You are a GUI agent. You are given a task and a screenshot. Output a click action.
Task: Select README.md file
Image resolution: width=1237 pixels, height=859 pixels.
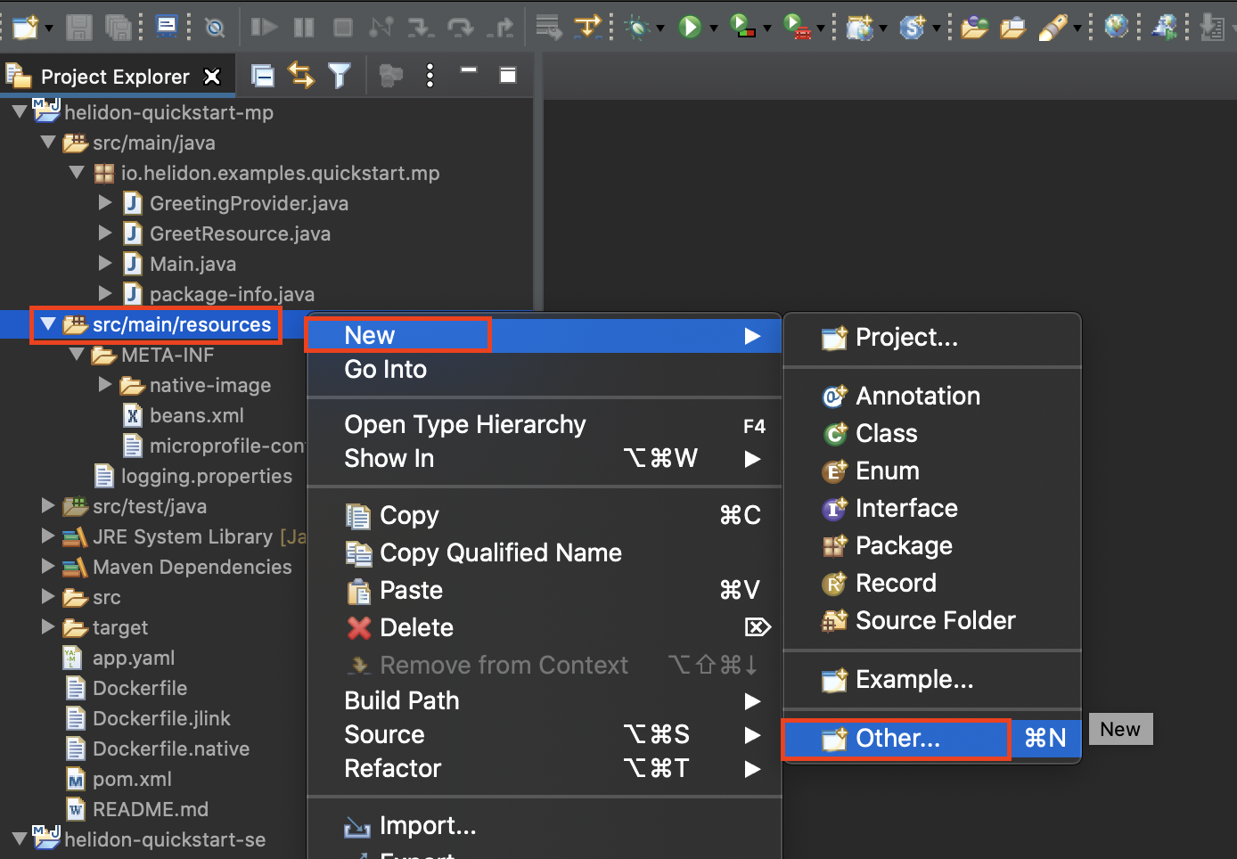coord(150,809)
